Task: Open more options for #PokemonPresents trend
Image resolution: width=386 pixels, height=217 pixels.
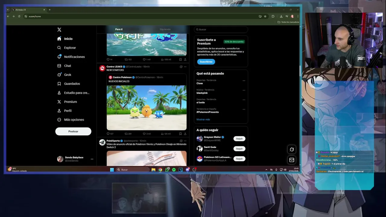Action: coord(244,109)
